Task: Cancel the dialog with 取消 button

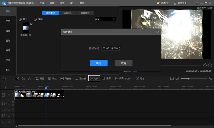Action: coord(124,63)
